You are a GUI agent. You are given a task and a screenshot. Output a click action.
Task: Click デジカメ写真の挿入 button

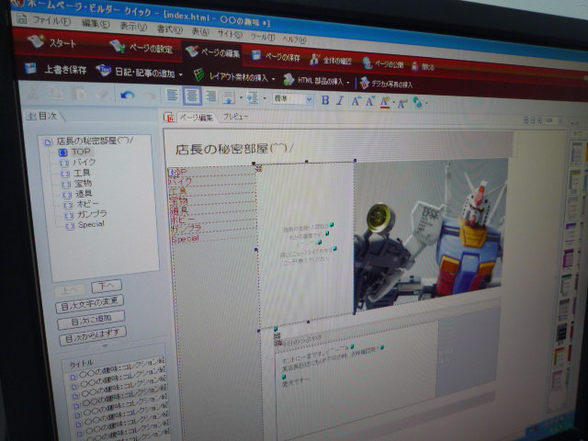[386, 84]
